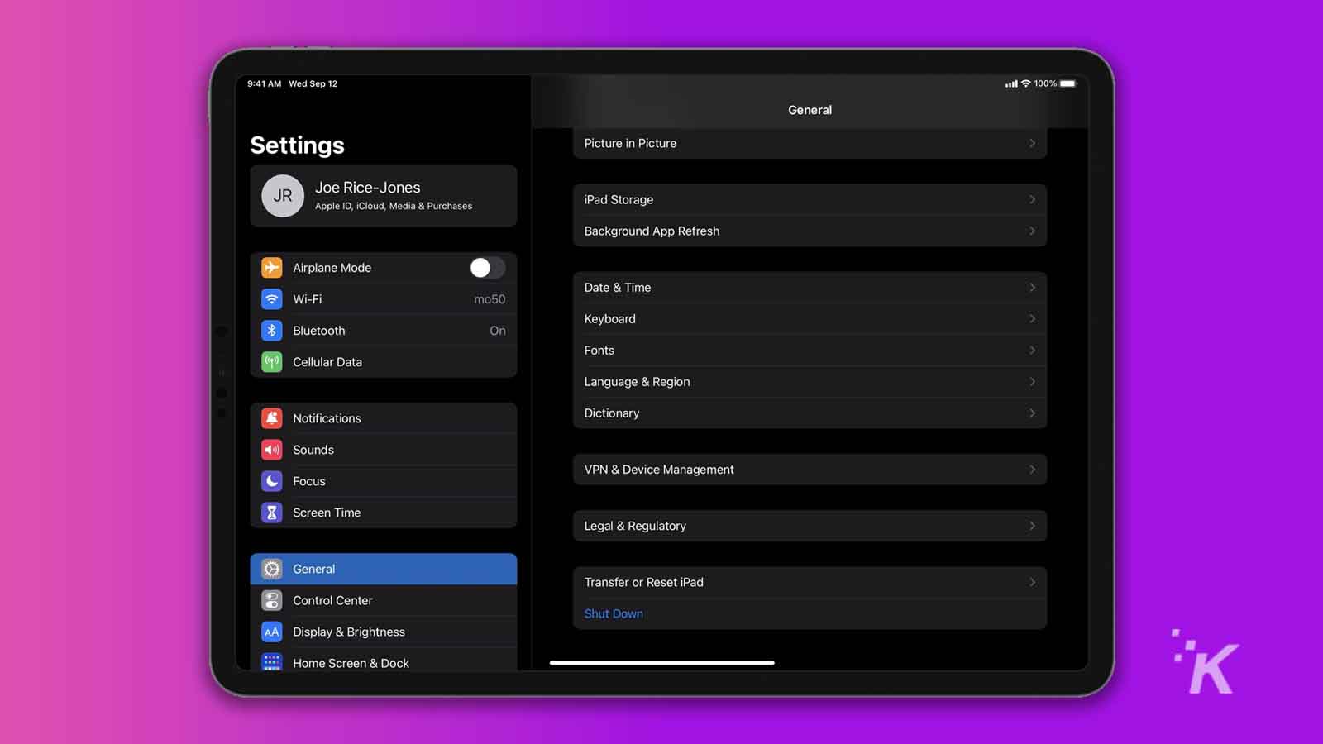
Task: Expand Picture in Picture chevron
Action: click(x=1032, y=143)
